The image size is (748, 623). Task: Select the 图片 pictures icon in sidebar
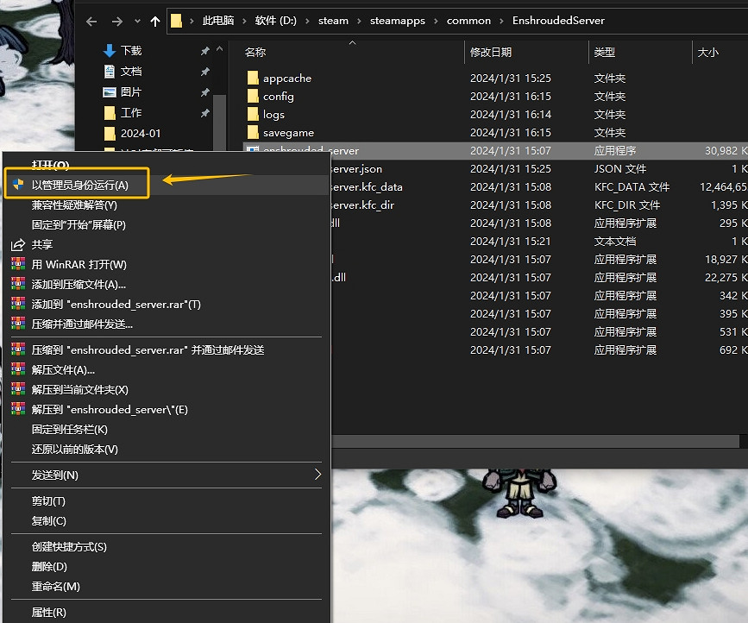point(109,91)
